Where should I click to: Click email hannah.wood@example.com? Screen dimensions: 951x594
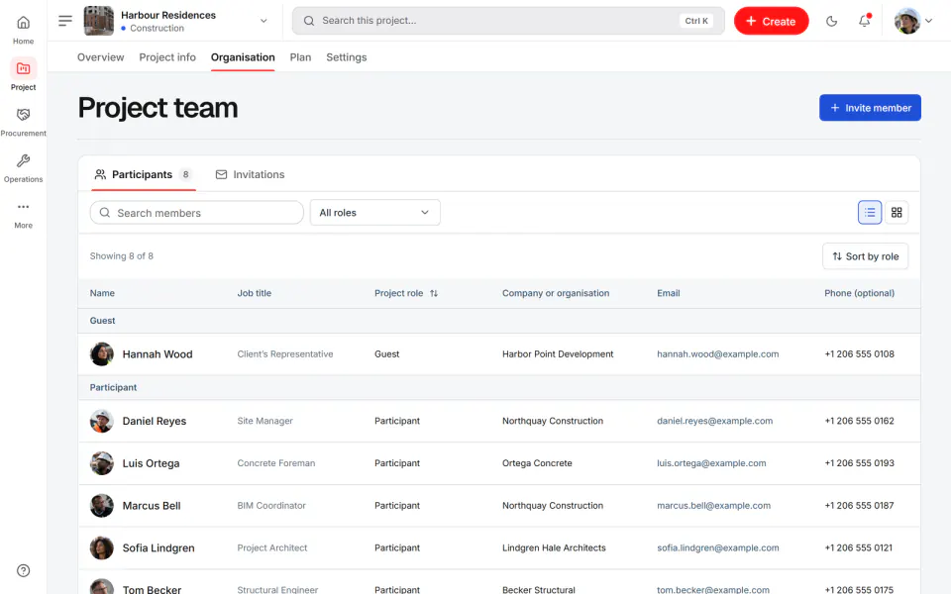click(717, 354)
